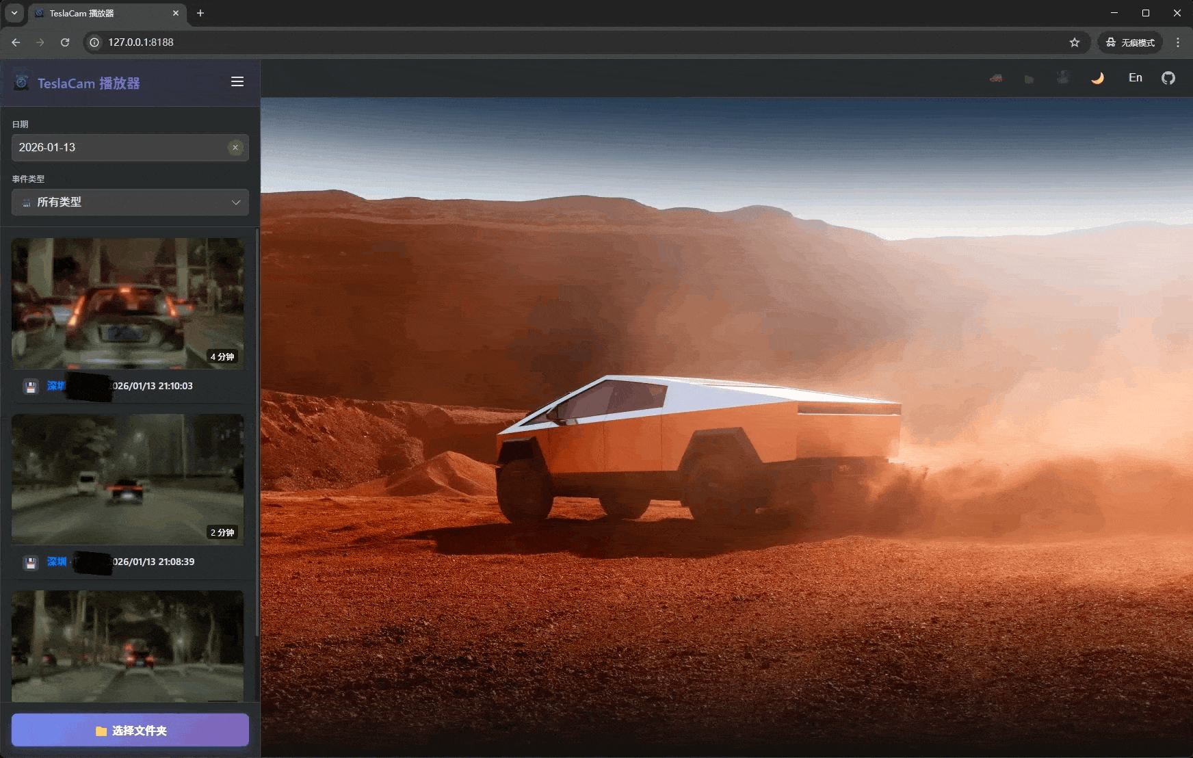Click the car icon in the top toolbar
The height and width of the screenshot is (758, 1193).
996,78
